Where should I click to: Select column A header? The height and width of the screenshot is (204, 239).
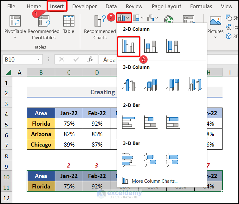tap(20, 72)
